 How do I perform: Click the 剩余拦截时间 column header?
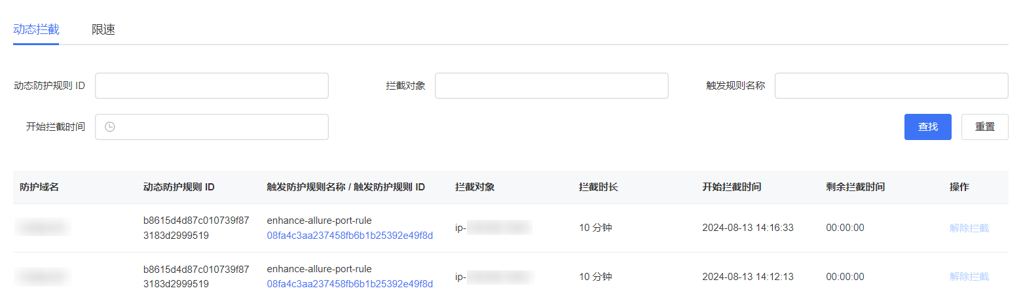[855, 187]
